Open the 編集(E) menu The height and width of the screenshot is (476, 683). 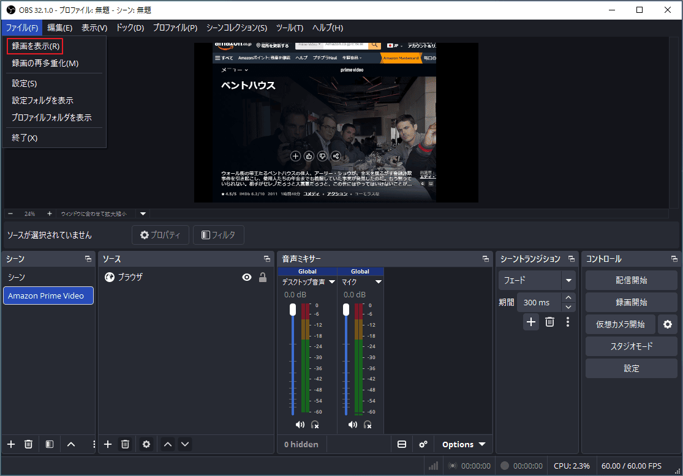[x=59, y=28]
